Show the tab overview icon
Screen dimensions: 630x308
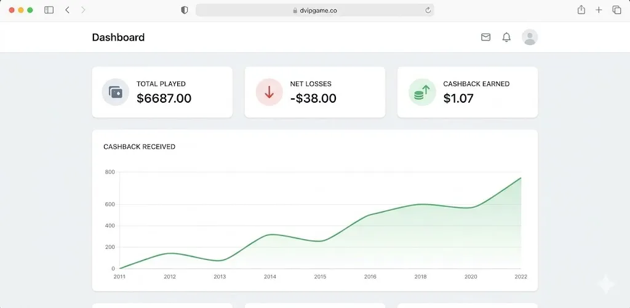coord(616,10)
